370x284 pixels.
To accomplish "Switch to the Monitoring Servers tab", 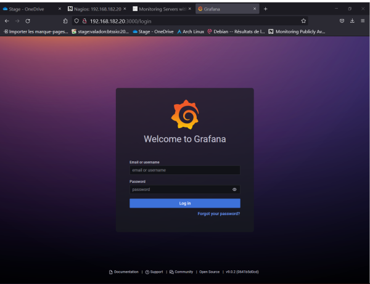I will click(x=160, y=9).
